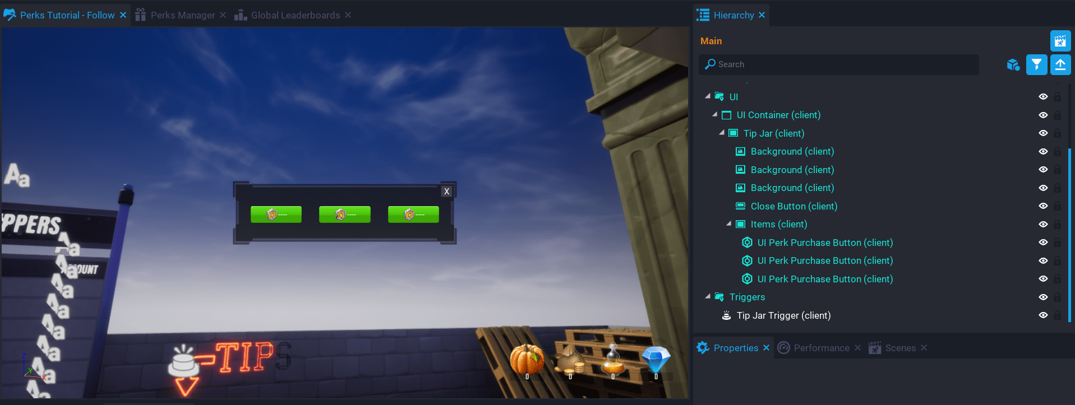Click the blue gem resource icon

tap(656, 360)
